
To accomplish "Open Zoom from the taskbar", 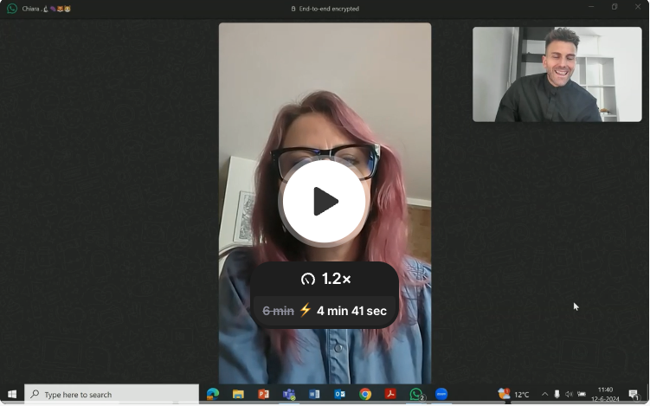I will tap(441, 395).
